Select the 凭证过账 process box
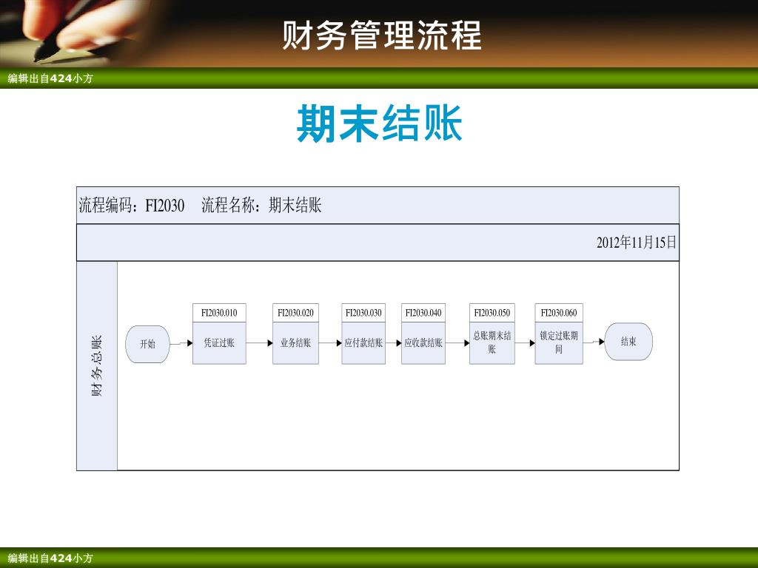The image size is (758, 568). click(219, 343)
